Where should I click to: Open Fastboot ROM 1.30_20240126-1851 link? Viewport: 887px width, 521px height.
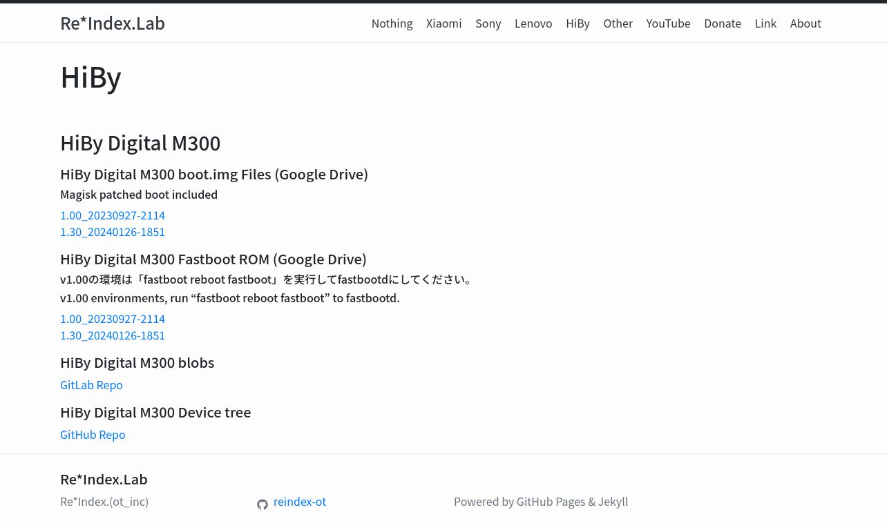click(113, 335)
